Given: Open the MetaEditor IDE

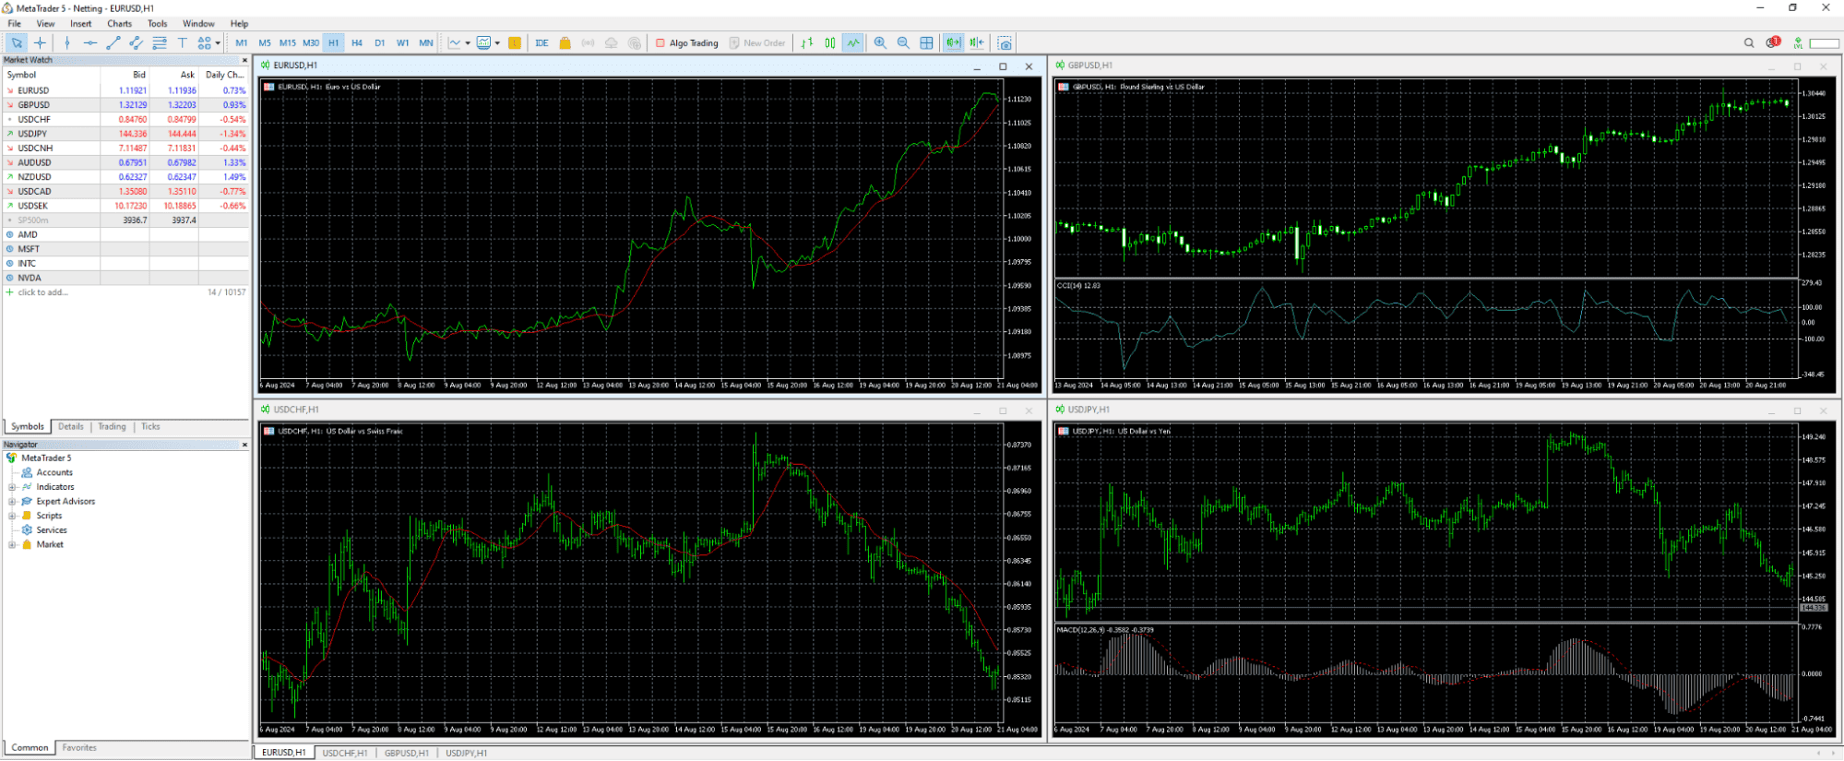Looking at the screenshot, I should point(541,43).
